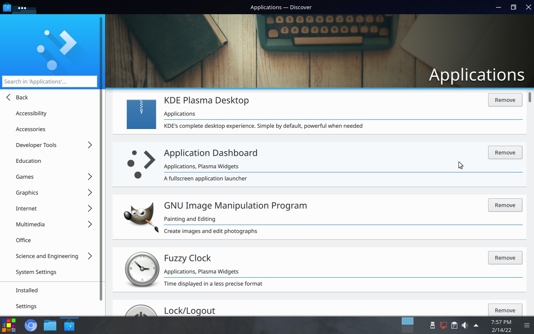This screenshot has width=534, height=334.
Task: Select the Internet category label
Action: click(26, 208)
